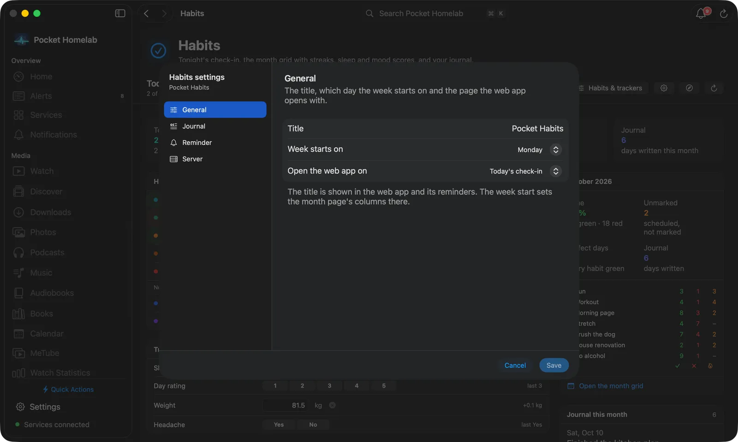Edit the Pocket Habits title field
Screen dimensions: 738x442
[537, 129]
